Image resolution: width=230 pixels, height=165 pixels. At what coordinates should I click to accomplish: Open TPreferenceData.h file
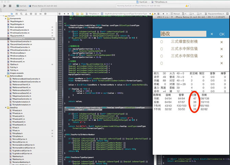point(18,53)
